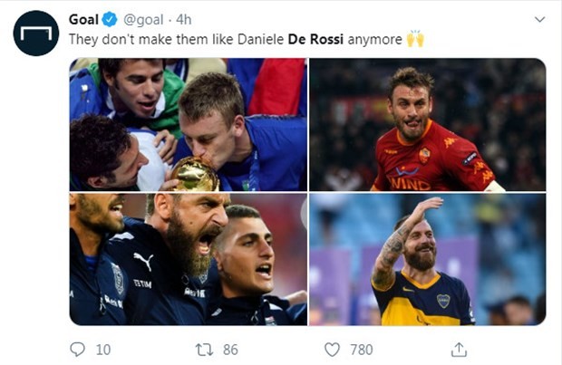This screenshot has height=365, width=562.
Task: Click the 86 retweets count
Action: pos(232,349)
